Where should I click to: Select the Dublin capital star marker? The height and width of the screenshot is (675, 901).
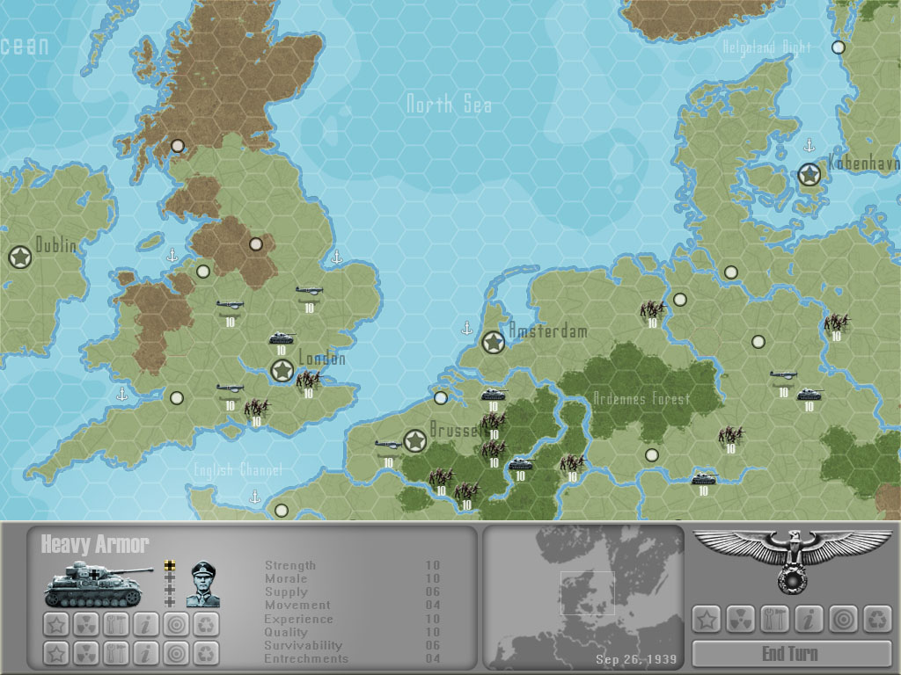coord(19,258)
